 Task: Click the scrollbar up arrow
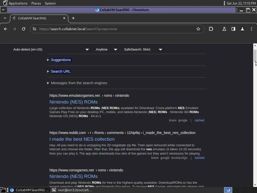click(x=255, y=45)
